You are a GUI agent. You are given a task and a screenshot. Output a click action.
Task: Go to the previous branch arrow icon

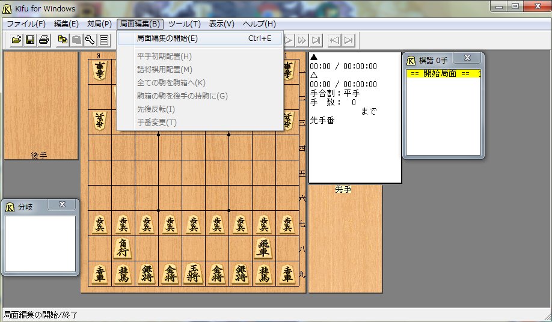(334, 40)
